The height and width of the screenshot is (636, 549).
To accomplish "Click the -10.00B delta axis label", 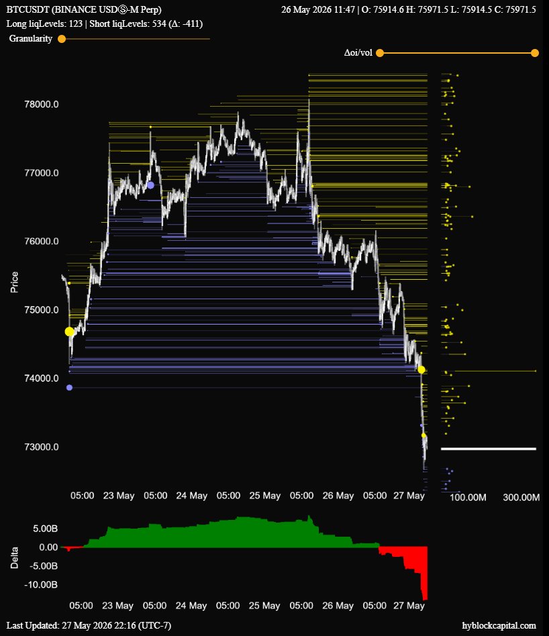I will pyautogui.click(x=41, y=584).
